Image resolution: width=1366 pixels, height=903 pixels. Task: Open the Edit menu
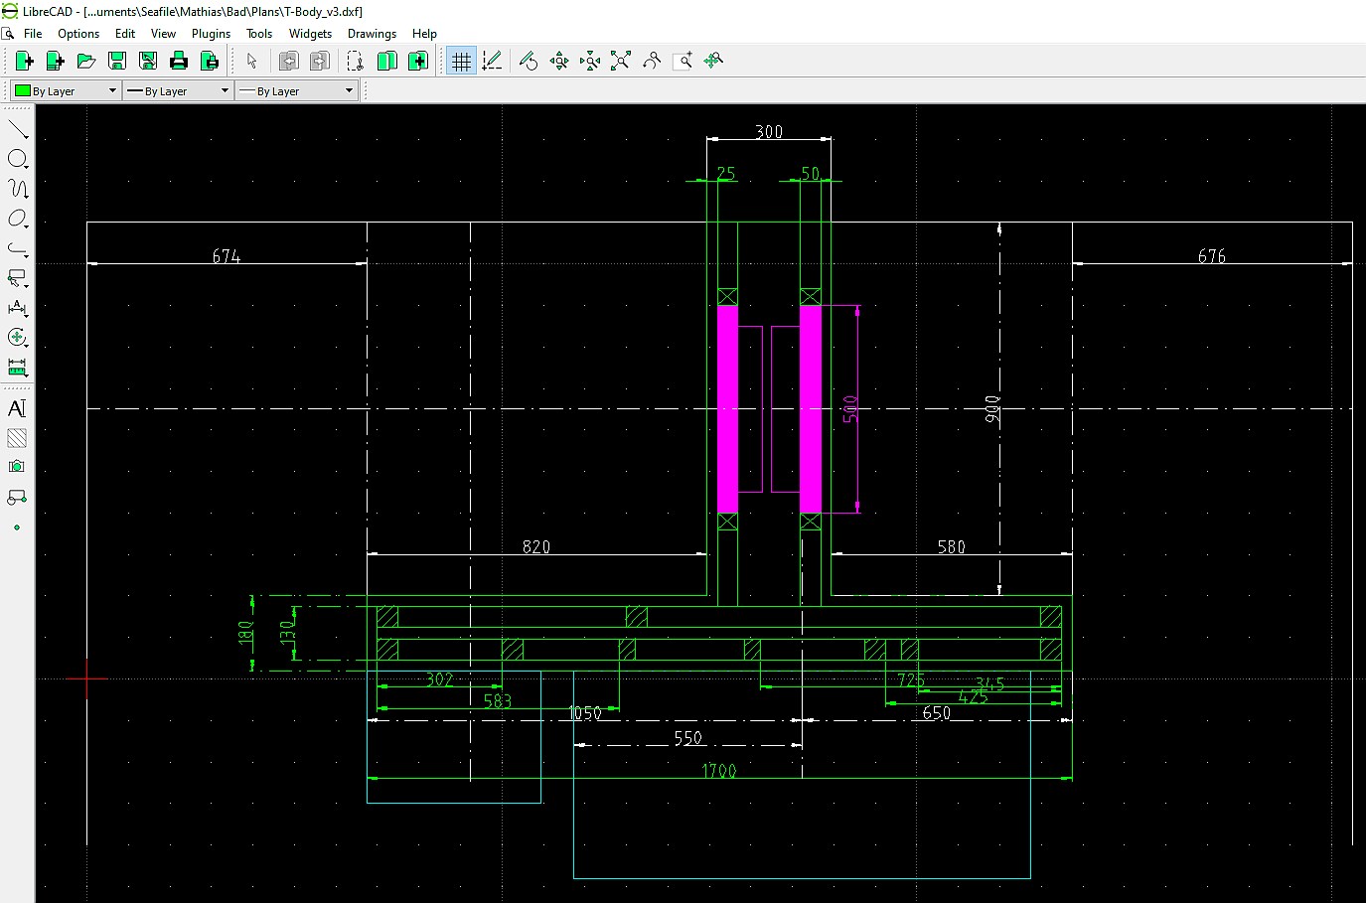(125, 34)
